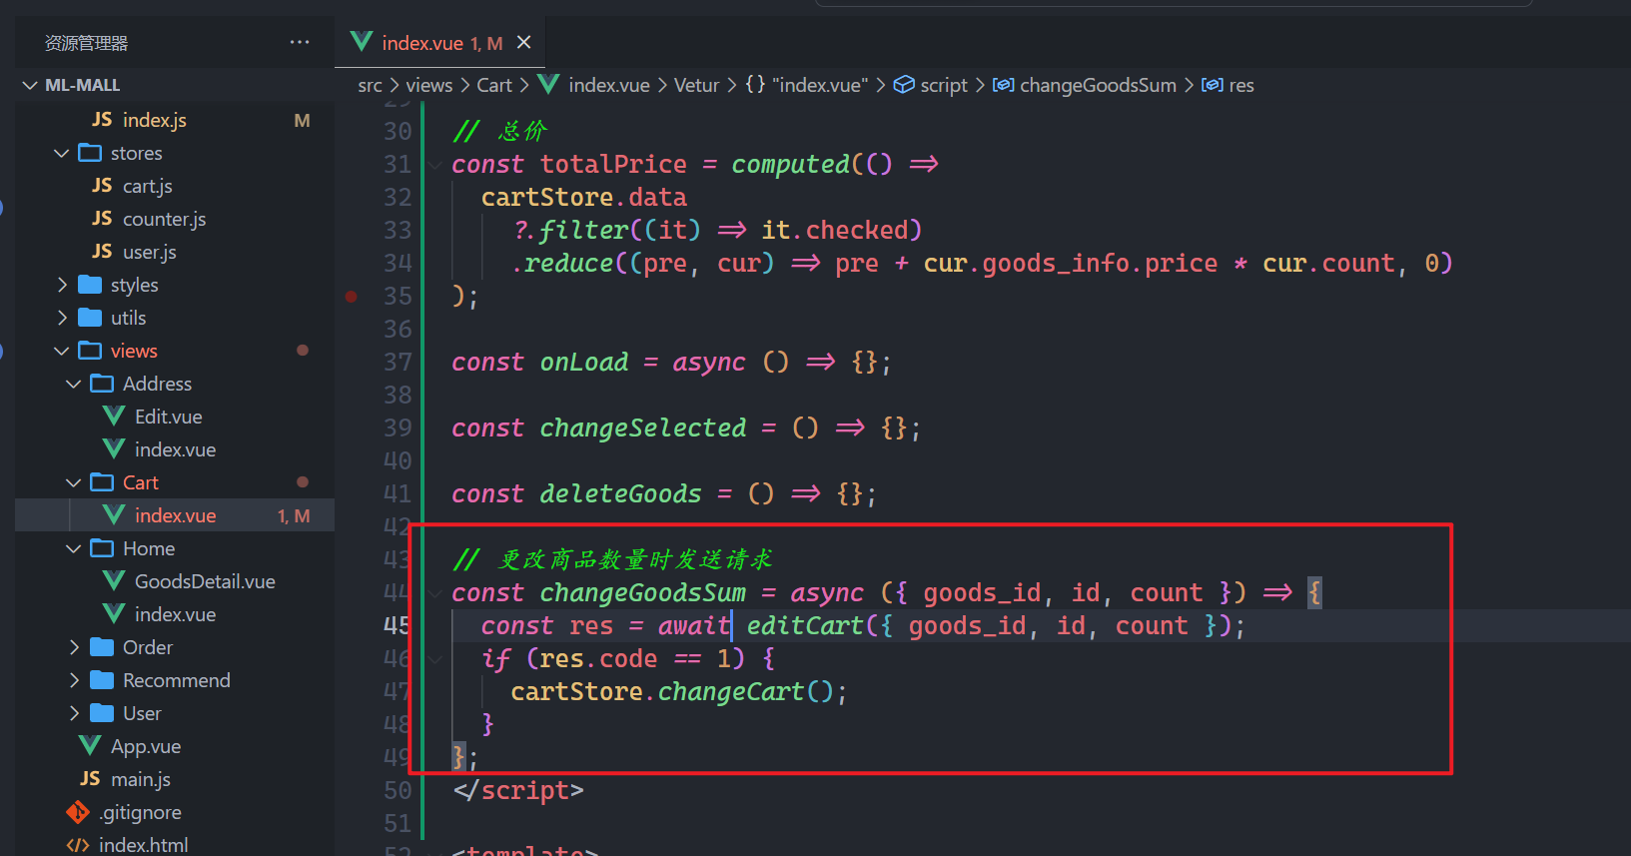
Task: Click line number 45 in gutter
Action: tap(398, 625)
